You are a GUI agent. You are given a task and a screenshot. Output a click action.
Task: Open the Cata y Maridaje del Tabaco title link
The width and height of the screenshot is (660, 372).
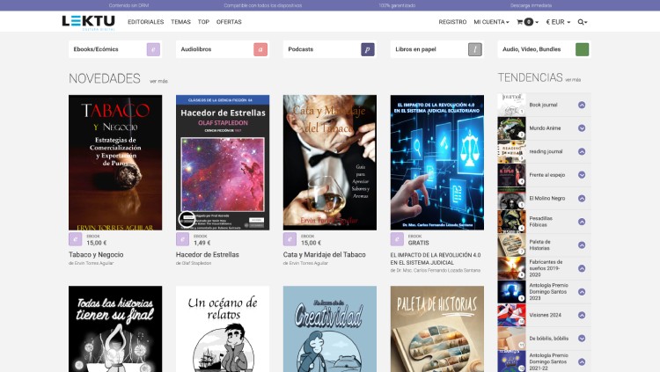pos(324,254)
